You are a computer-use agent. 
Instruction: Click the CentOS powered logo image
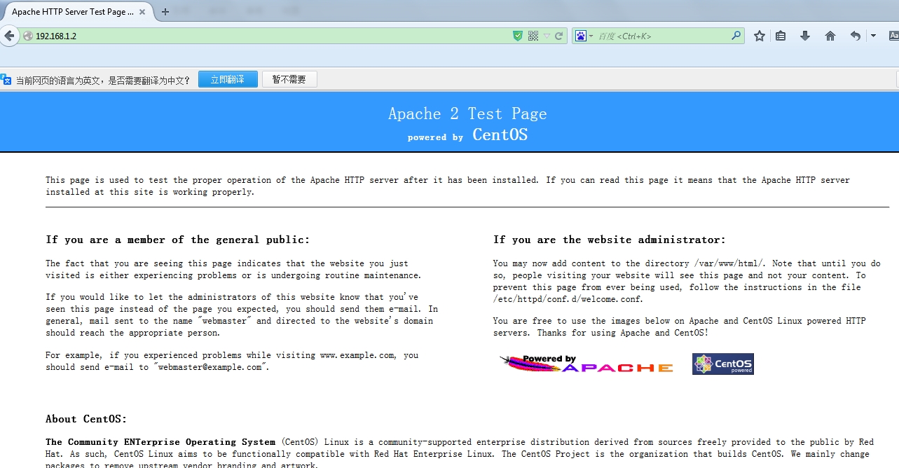[723, 364]
